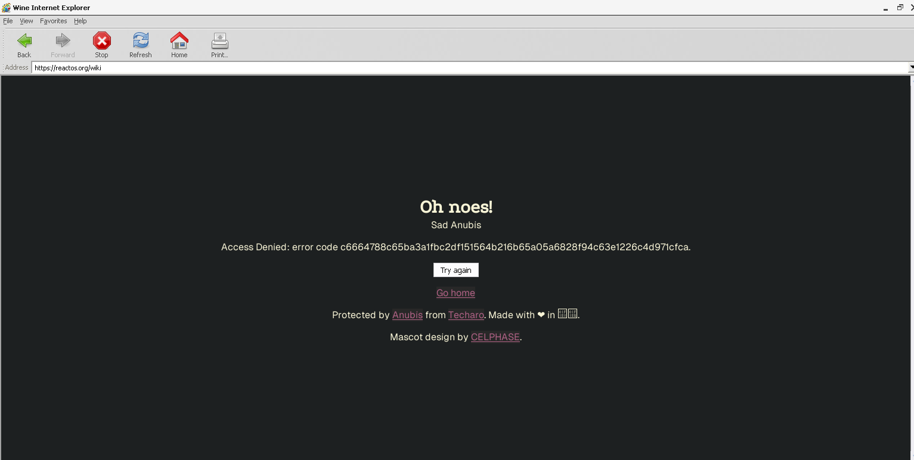Restore down the browser window

pyautogui.click(x=900, y=8)
